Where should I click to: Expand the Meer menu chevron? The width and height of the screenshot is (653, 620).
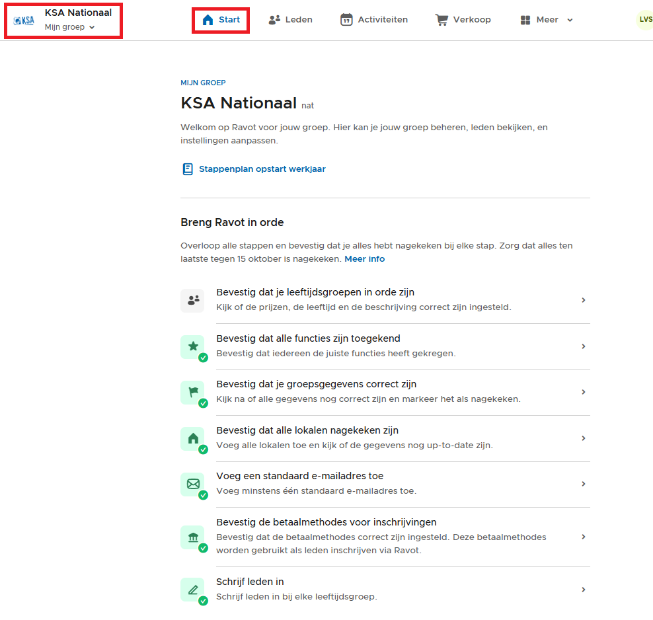point(570,20)
